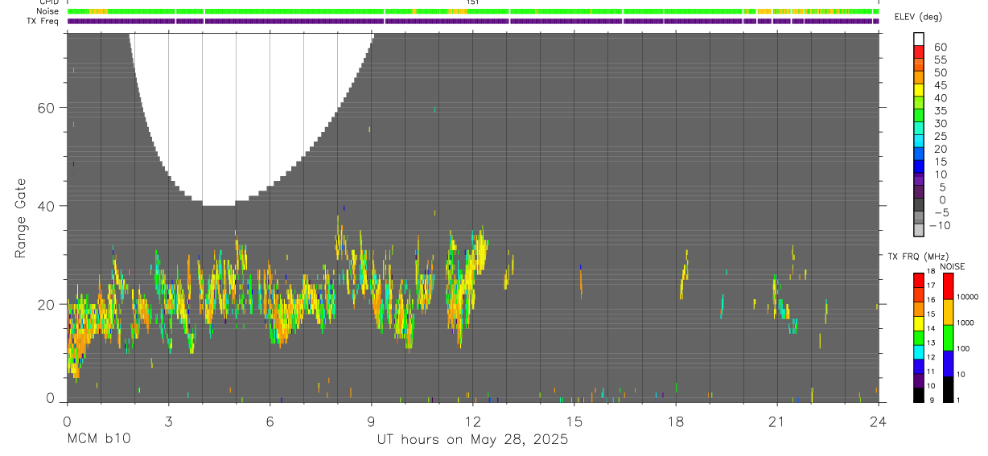This screenshot has width=988, height=456.
Task: Click the purple TX Freq status bar
Action: pyautogui.click(x=472, y=21)
